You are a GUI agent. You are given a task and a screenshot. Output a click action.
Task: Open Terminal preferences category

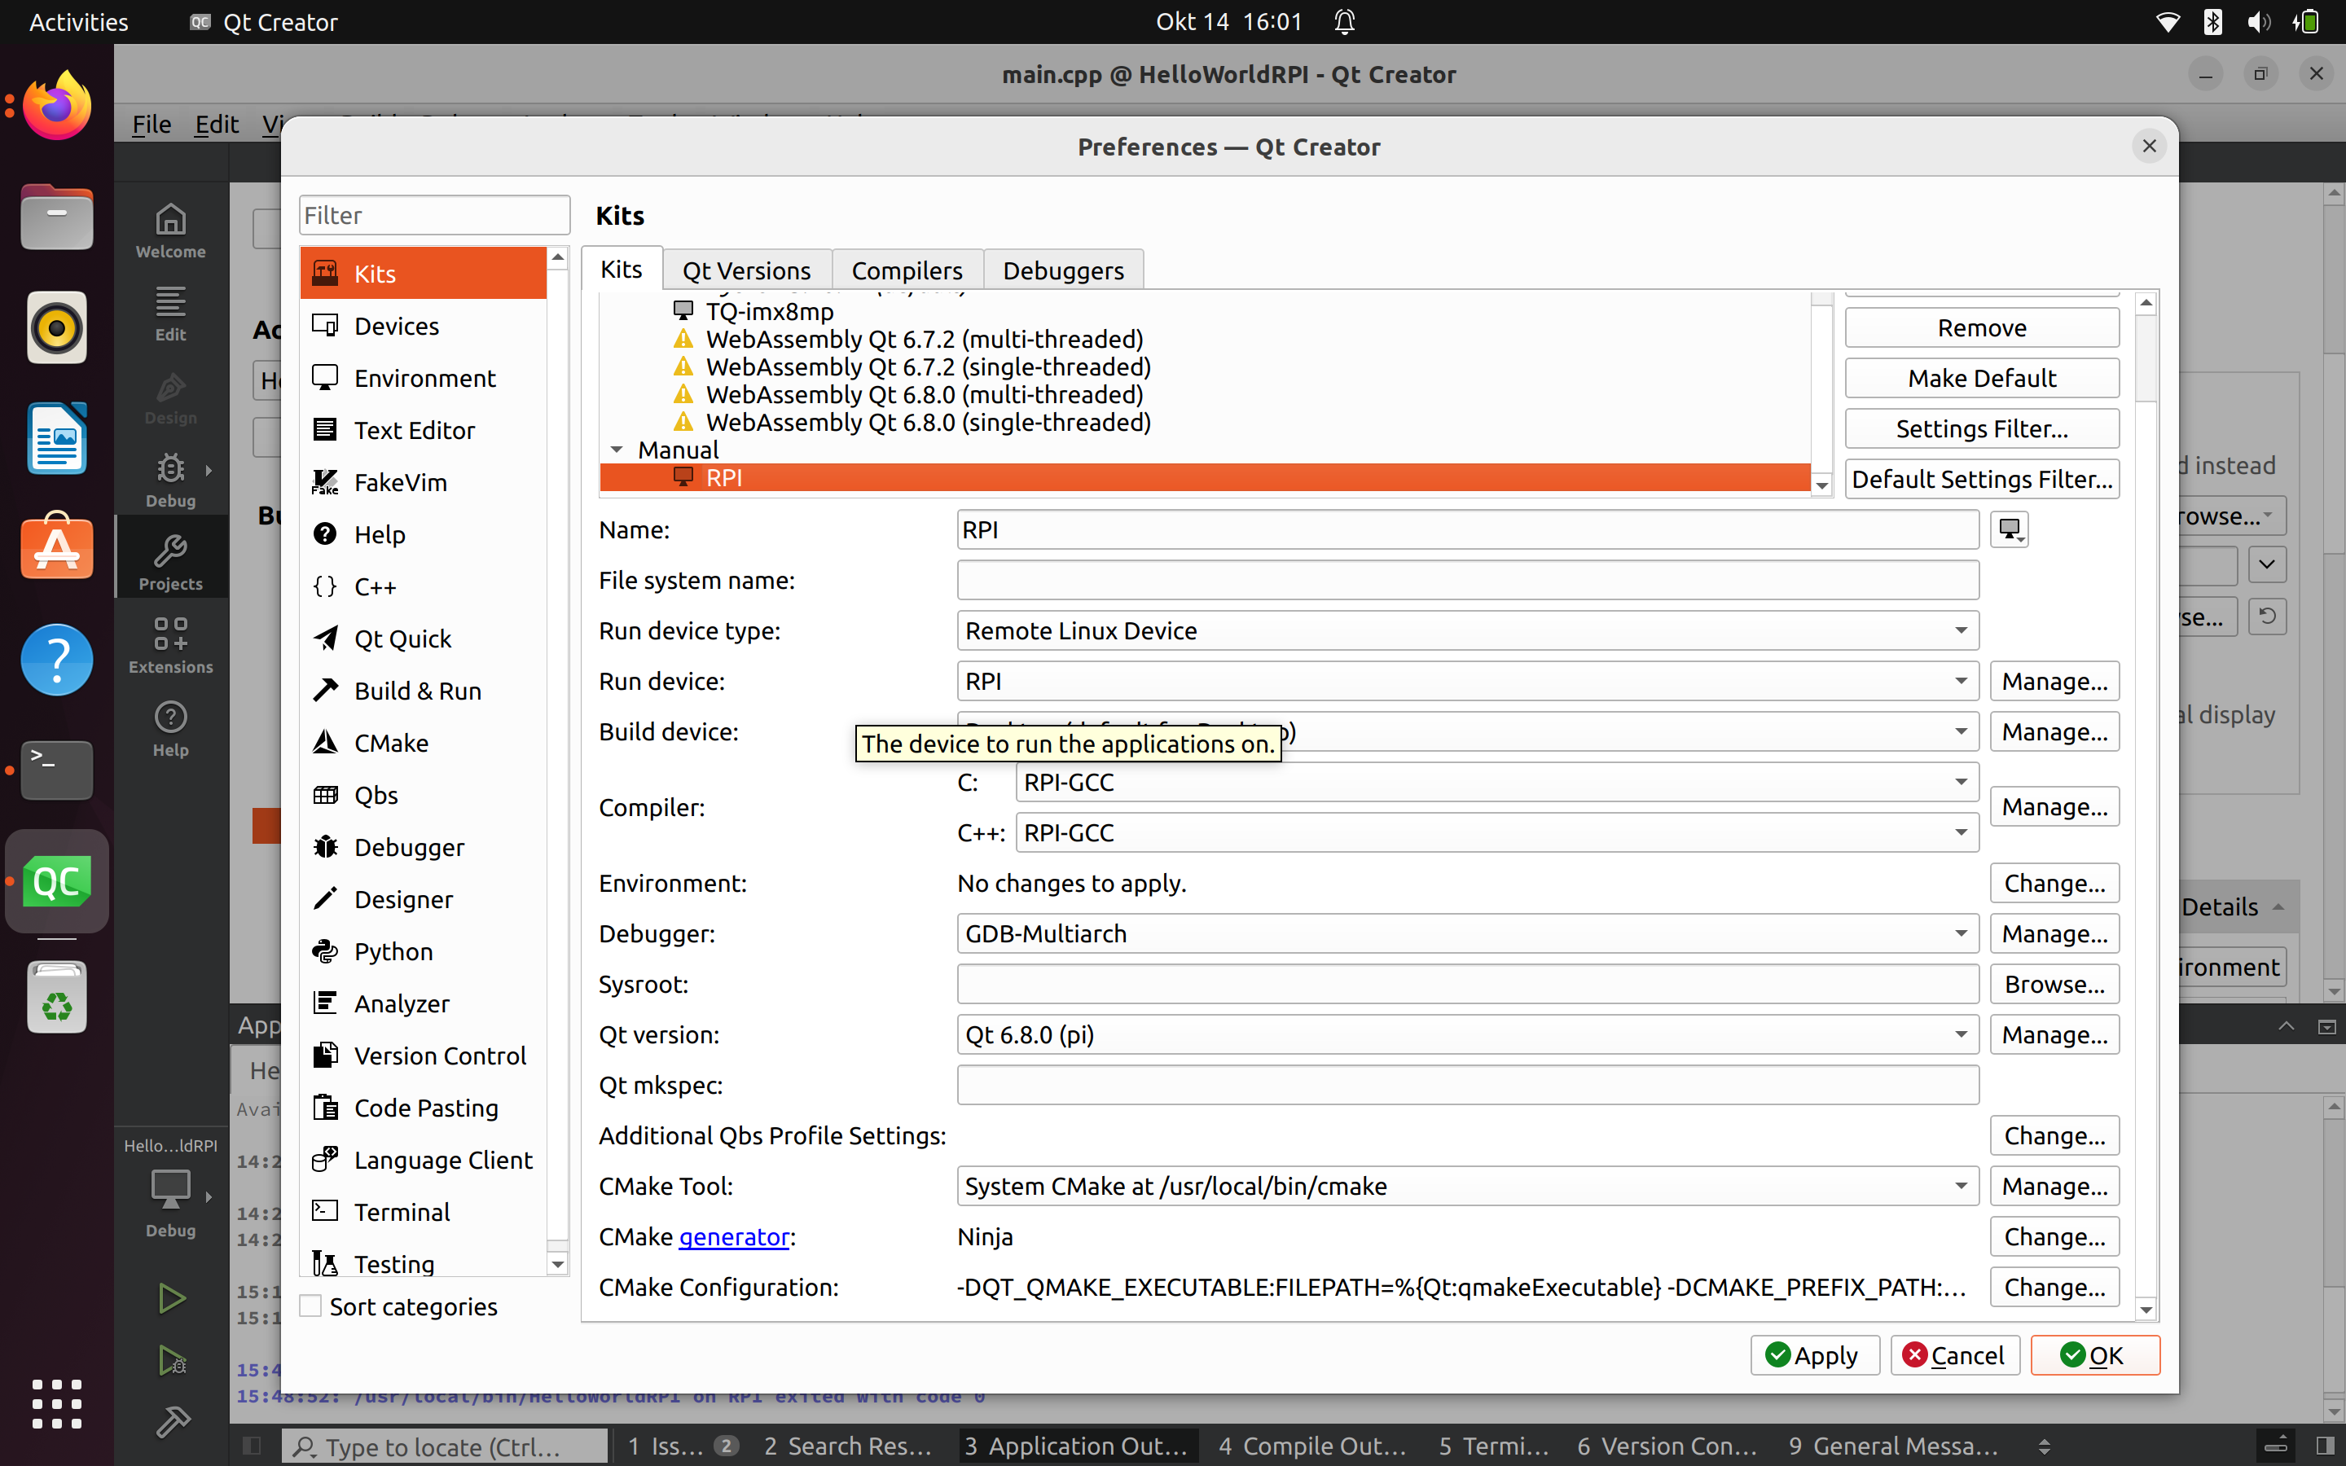[x=424, y=1212]
